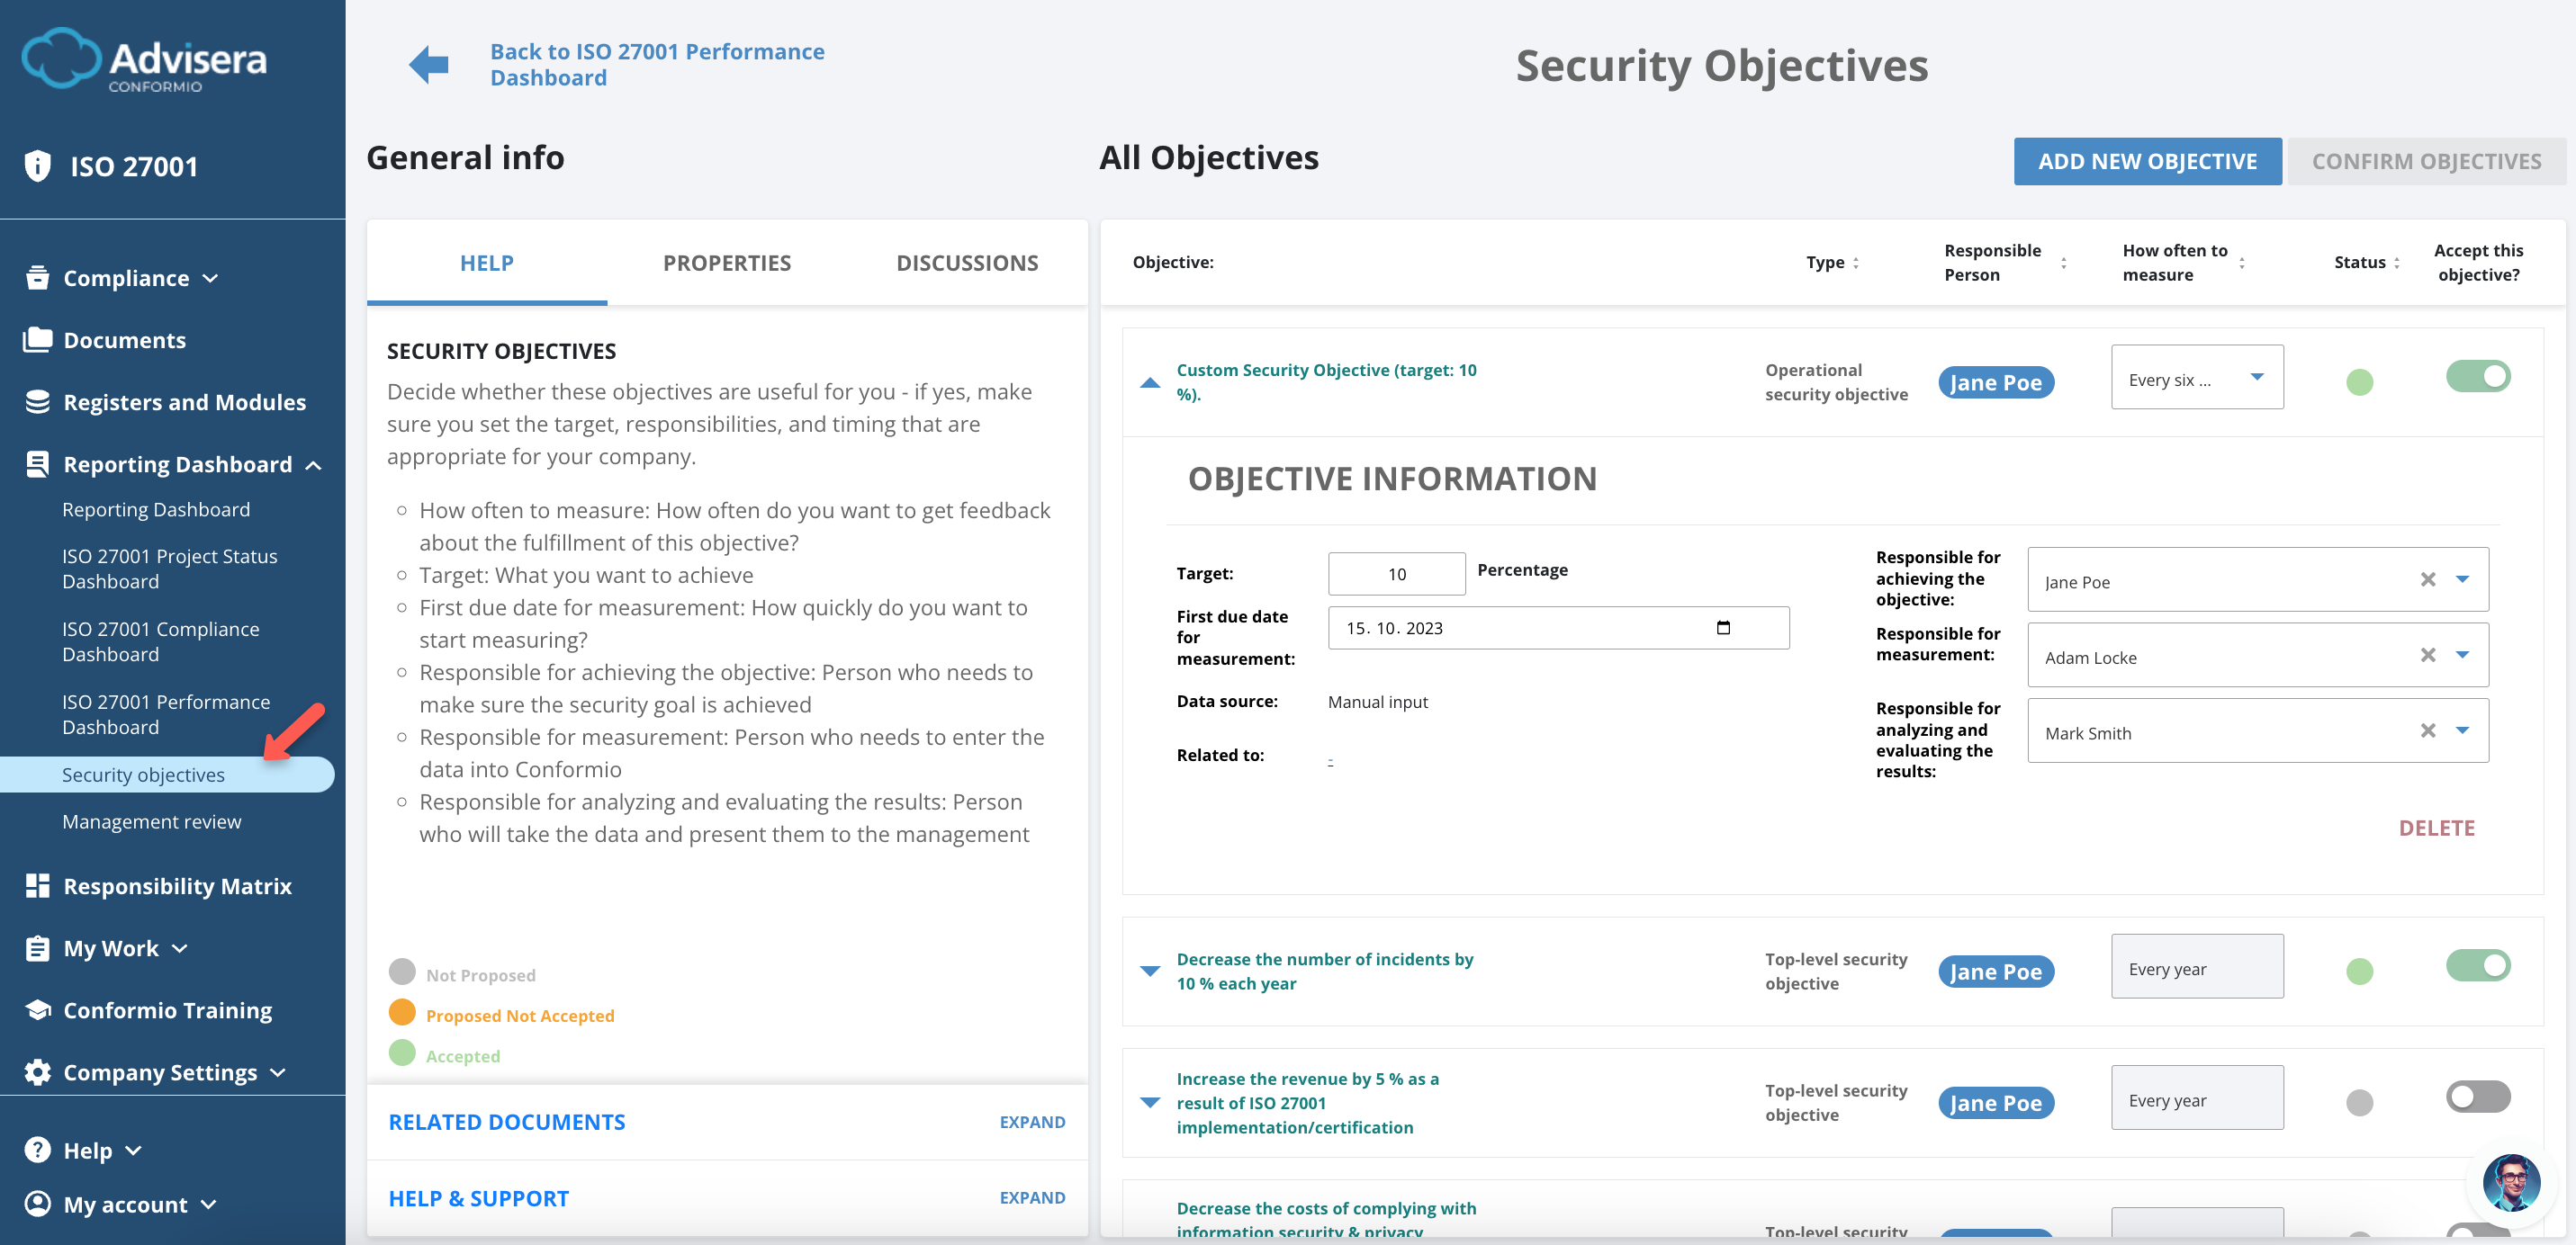Image resolution: width=2576 pixels, height=1245 pixels.
Task: Select the DISCUSSIONS tab
Action: pos(967,262)
